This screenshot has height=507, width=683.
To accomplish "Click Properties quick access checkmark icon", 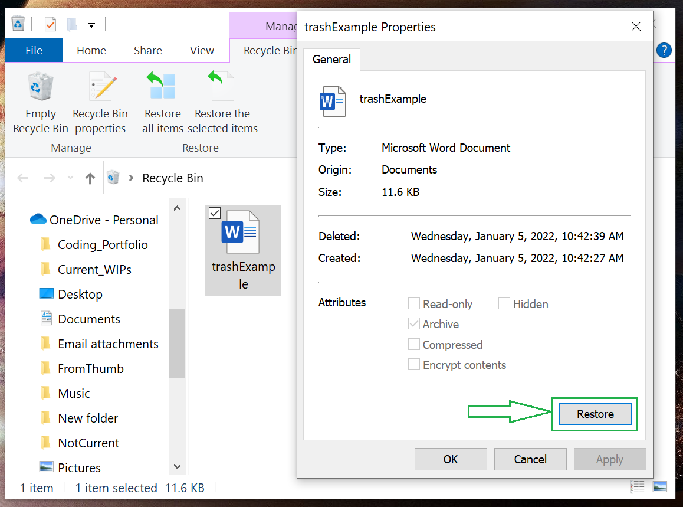I will tap(51, 24).
